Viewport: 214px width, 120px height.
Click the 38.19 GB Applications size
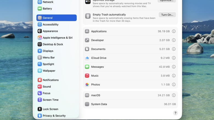[x=164, y=31]
